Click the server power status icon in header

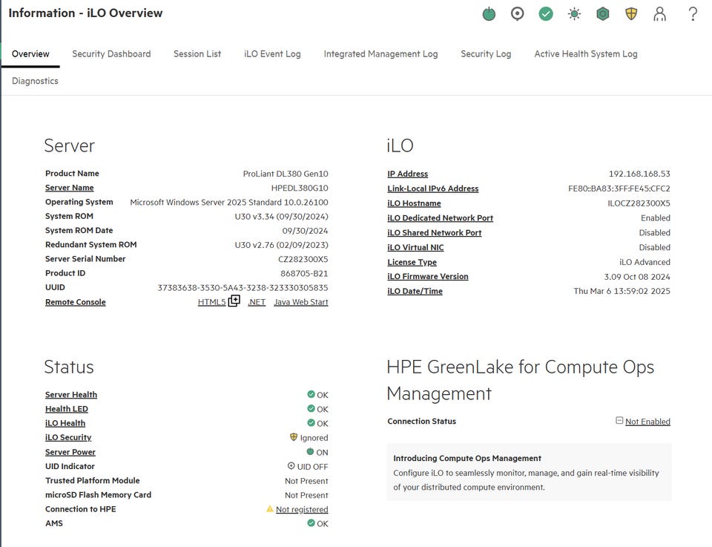point(489,14)
